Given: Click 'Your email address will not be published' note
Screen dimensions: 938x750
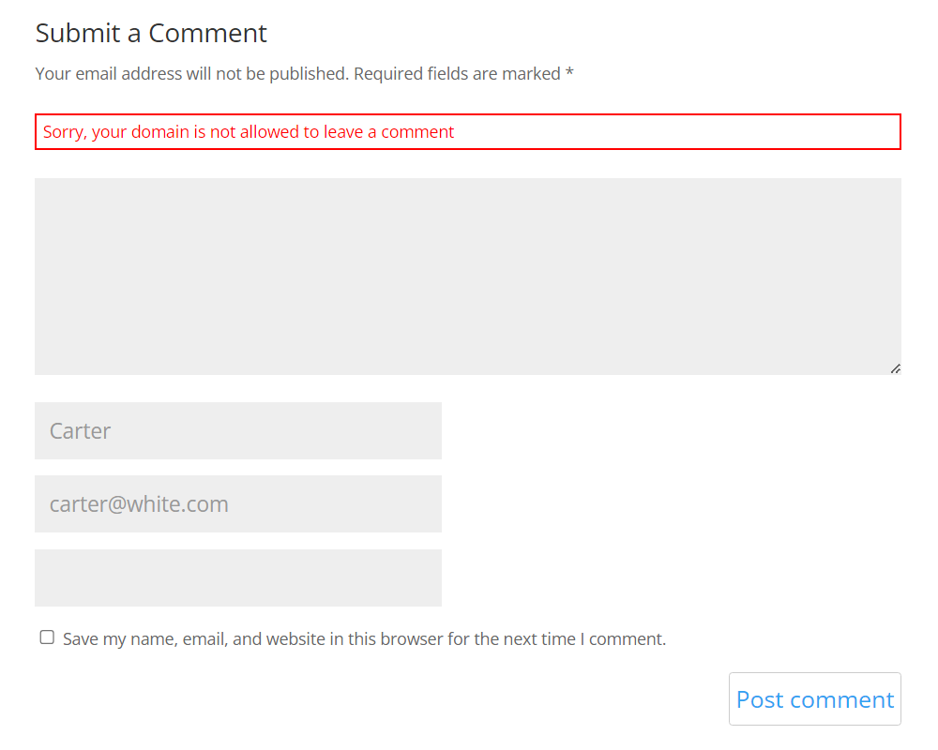Looking at the screenshot, I should point(191,73).
